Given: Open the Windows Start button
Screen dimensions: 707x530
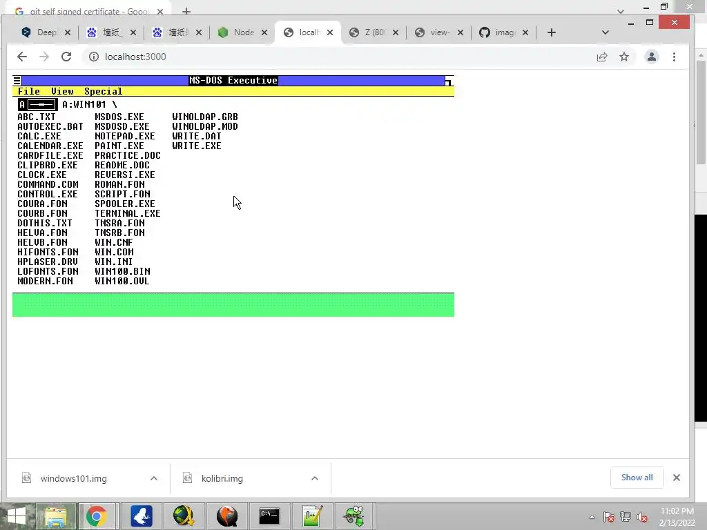Looking at the screenshot, I should point(17,516).
